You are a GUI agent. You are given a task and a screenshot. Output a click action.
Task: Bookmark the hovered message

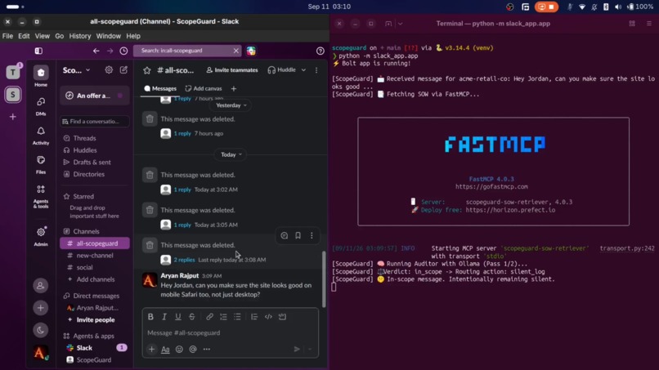pyautogui.click(x=298, y=235)
